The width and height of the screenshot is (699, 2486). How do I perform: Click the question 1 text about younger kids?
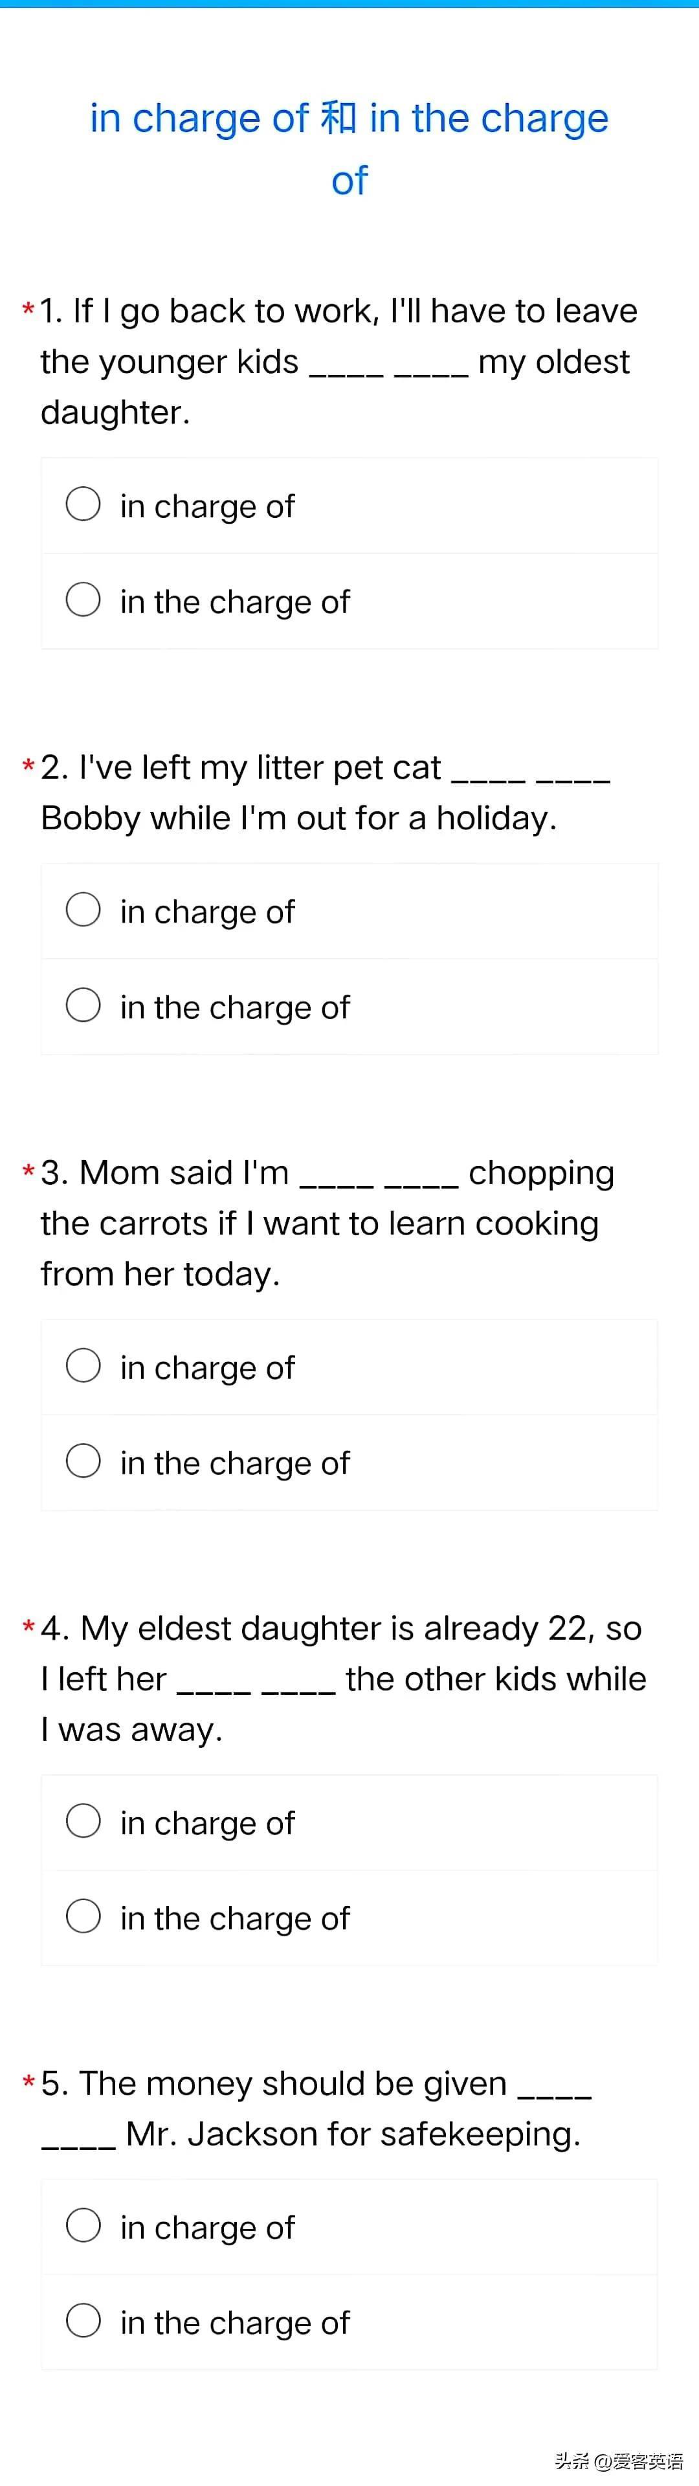(338, 361)
